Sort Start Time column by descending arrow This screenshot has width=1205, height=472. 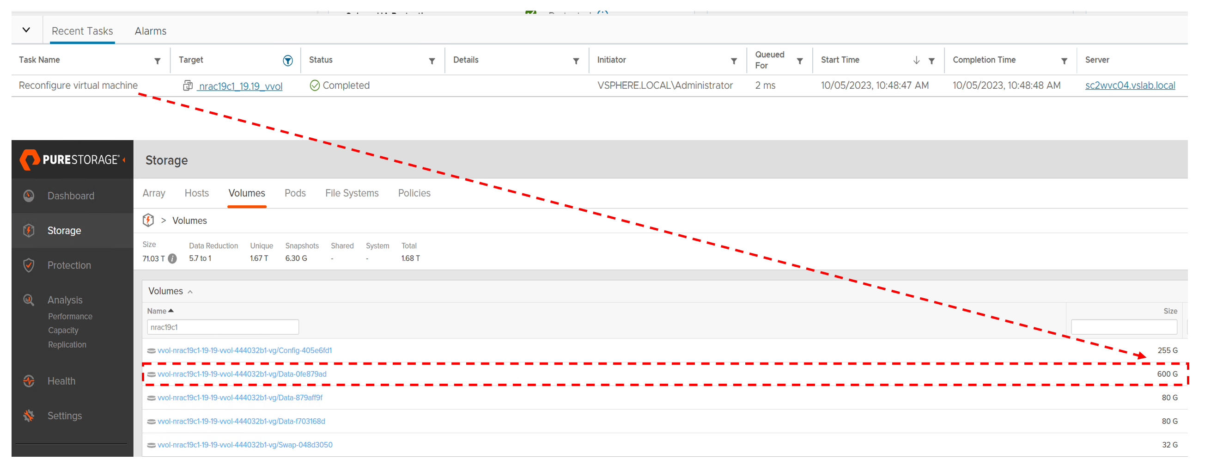point(916,61)
